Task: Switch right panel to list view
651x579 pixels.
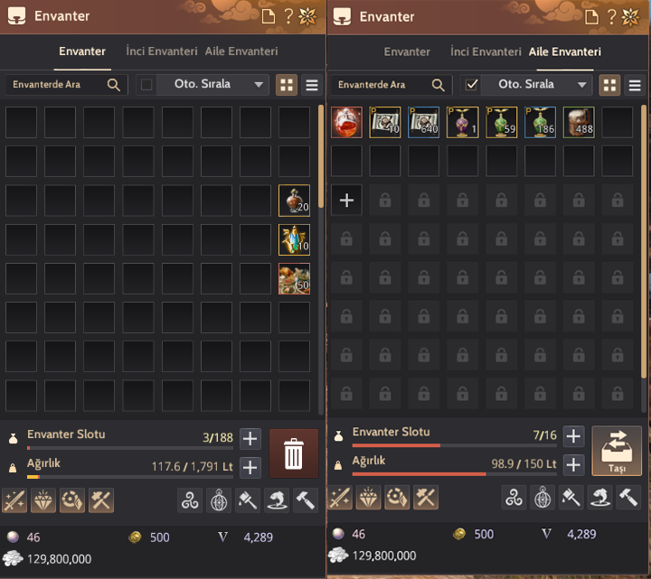Action: pos(635,86)
